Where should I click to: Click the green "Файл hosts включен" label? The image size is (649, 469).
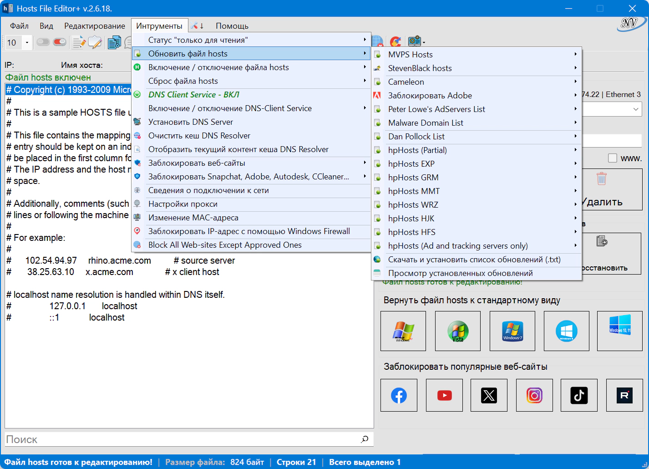pos(48,77)
